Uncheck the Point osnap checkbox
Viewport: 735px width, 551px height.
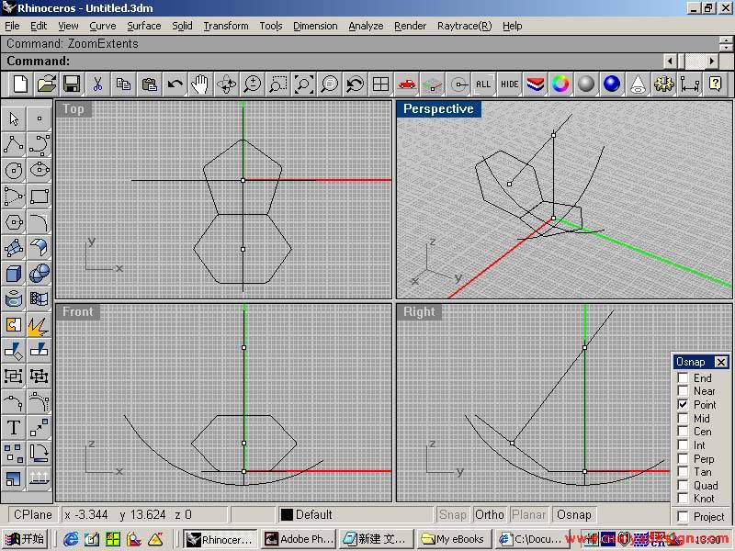click(x=683, y=405)
